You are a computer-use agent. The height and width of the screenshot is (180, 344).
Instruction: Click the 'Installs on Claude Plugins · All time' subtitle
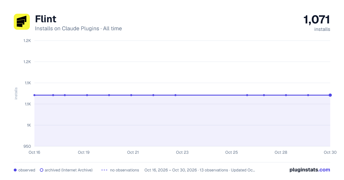tap(78, 29)
